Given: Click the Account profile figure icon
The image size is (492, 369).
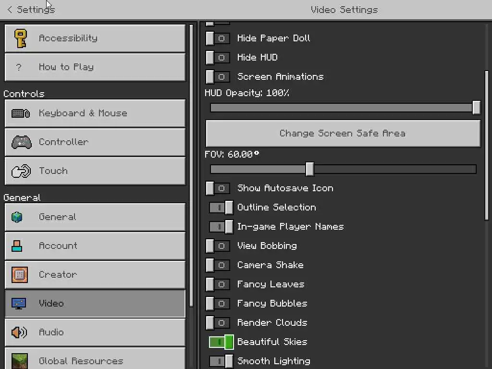Looking at the screenshot, I should point(17,246).
